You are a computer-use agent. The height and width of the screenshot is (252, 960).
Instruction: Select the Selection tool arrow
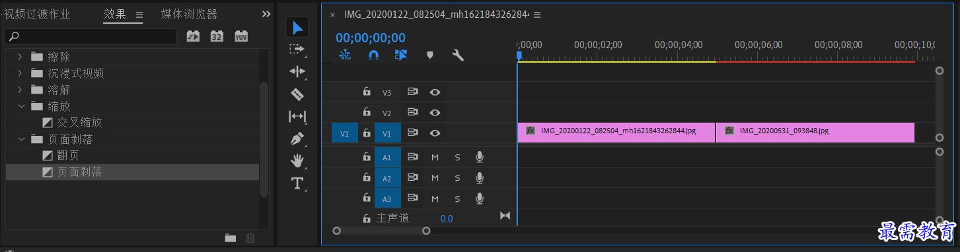tap(298, 27)
